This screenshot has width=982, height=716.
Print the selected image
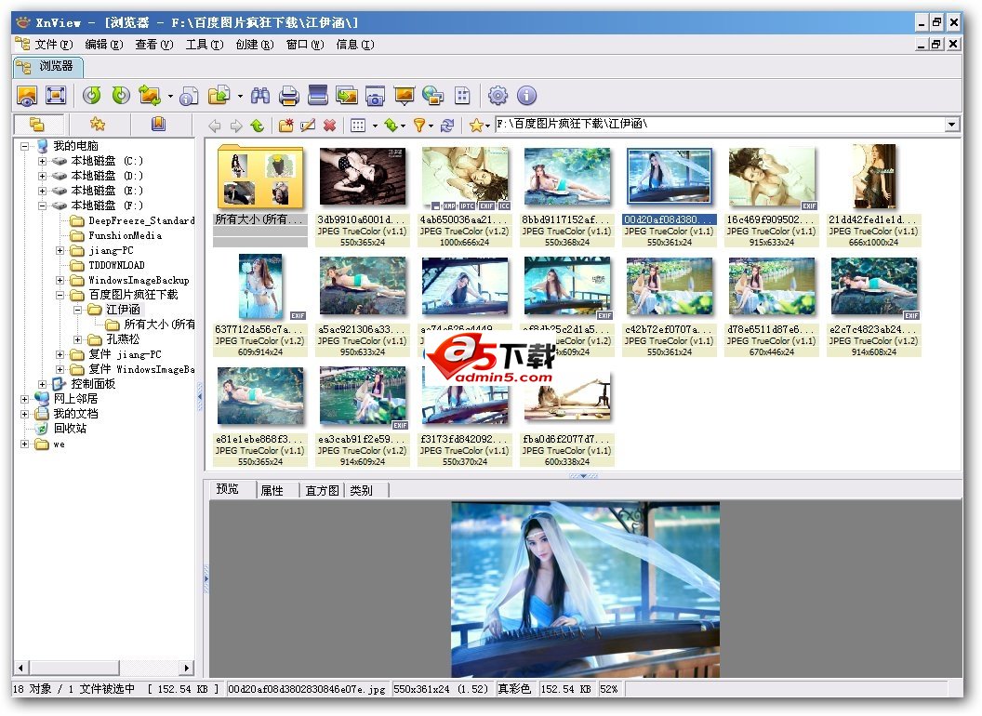pos(289,96)
